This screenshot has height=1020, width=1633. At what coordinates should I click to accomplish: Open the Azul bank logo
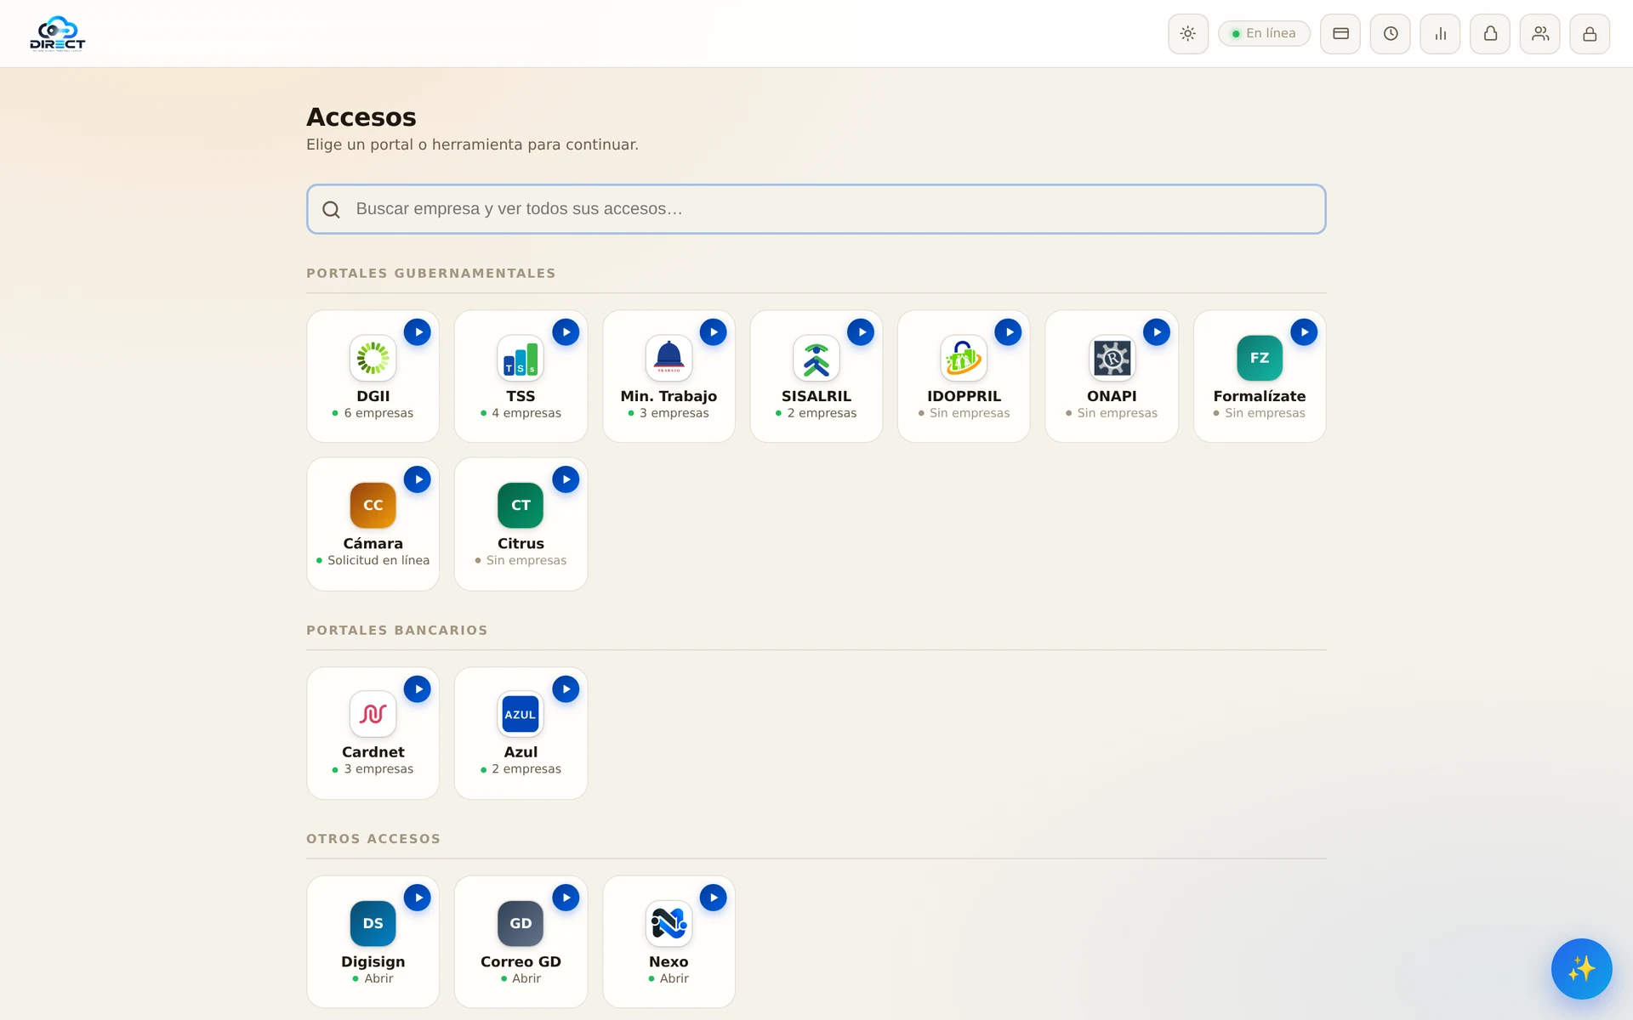521,714
